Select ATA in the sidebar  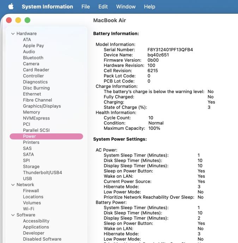pos(27,40)
